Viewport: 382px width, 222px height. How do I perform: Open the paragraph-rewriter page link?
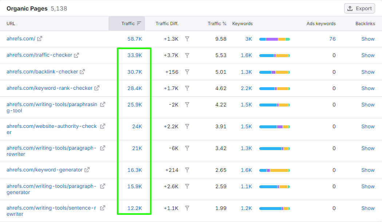point(51,151)
